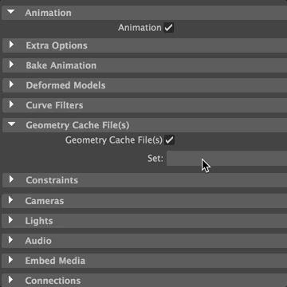Open the Audio section triangle

click(x=10, y=240)
